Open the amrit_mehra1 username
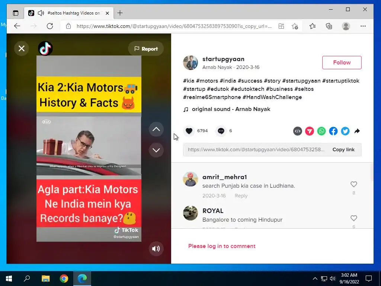 click(x=224, y=177)
